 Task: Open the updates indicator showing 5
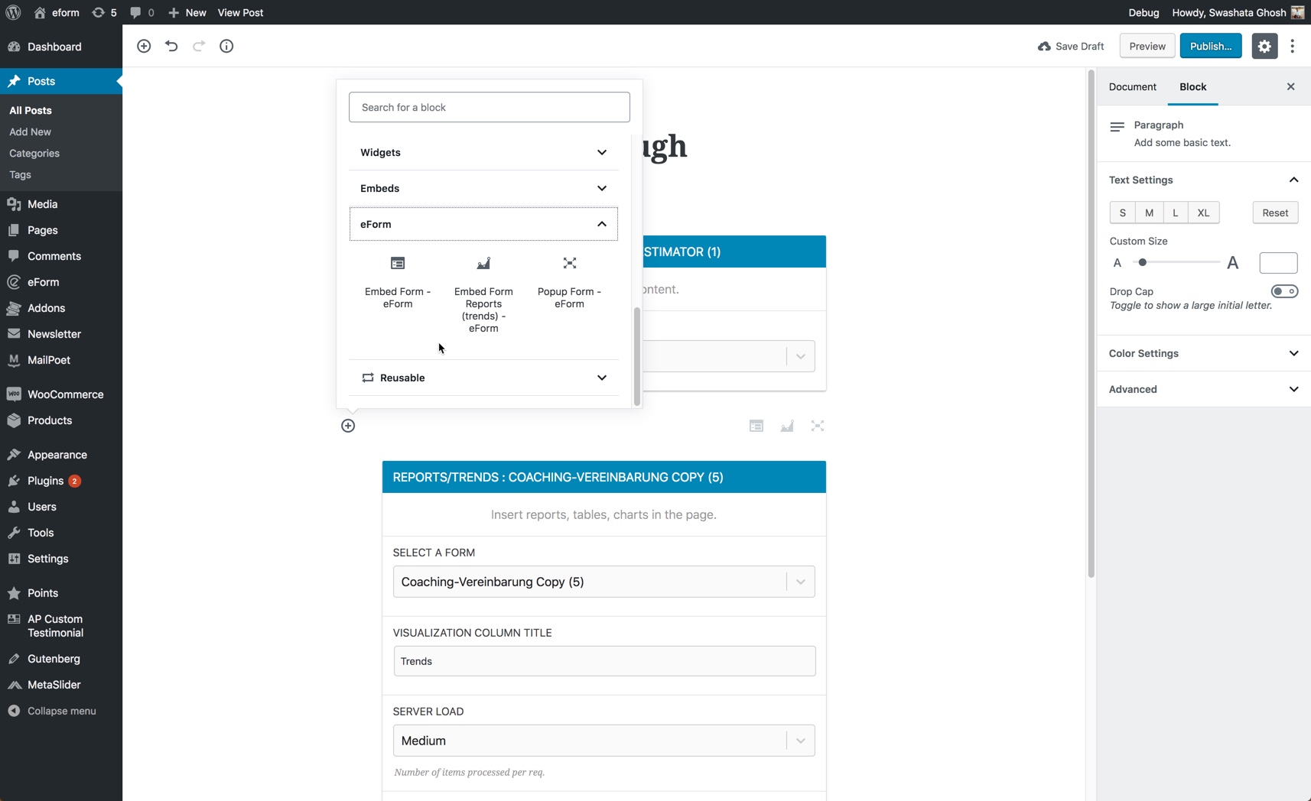[104, 12]
